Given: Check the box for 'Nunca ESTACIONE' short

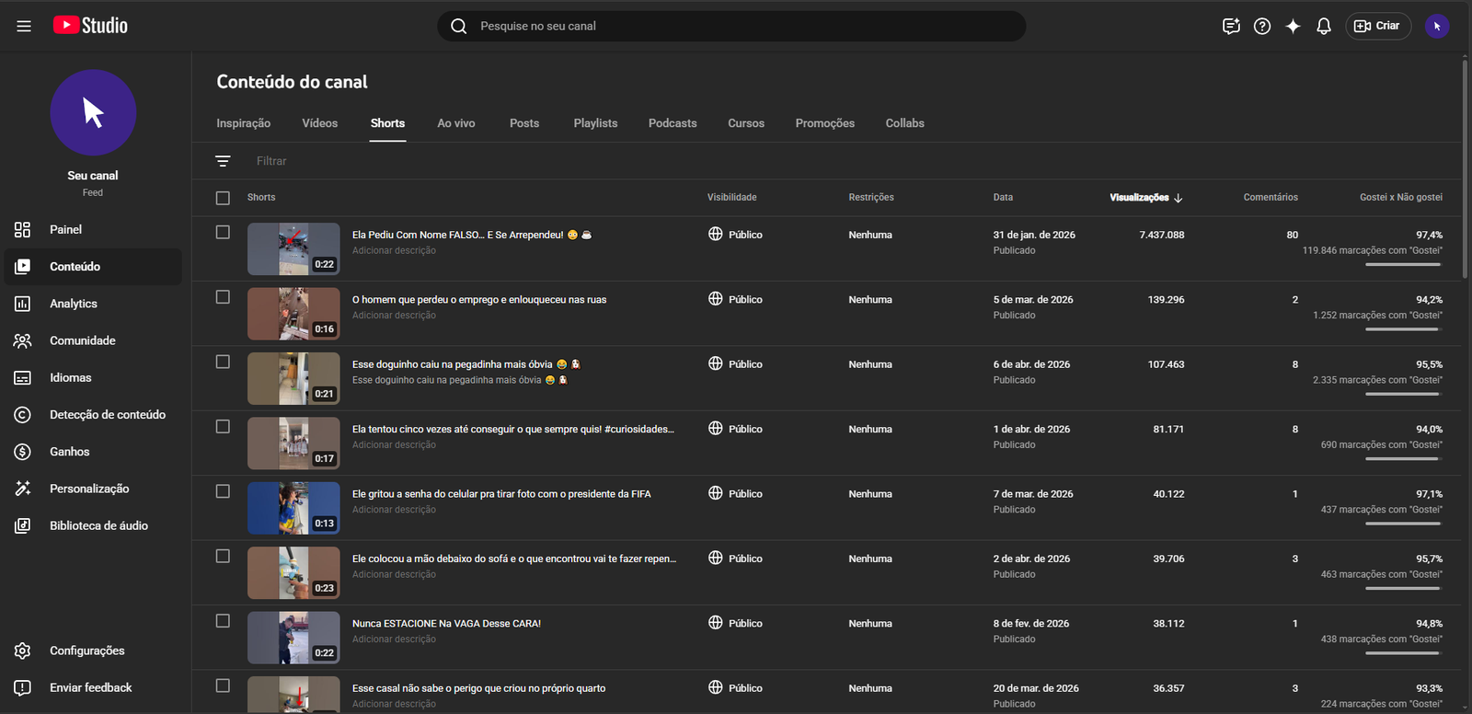Looking at the screenshot, I should tap(223, 621).
